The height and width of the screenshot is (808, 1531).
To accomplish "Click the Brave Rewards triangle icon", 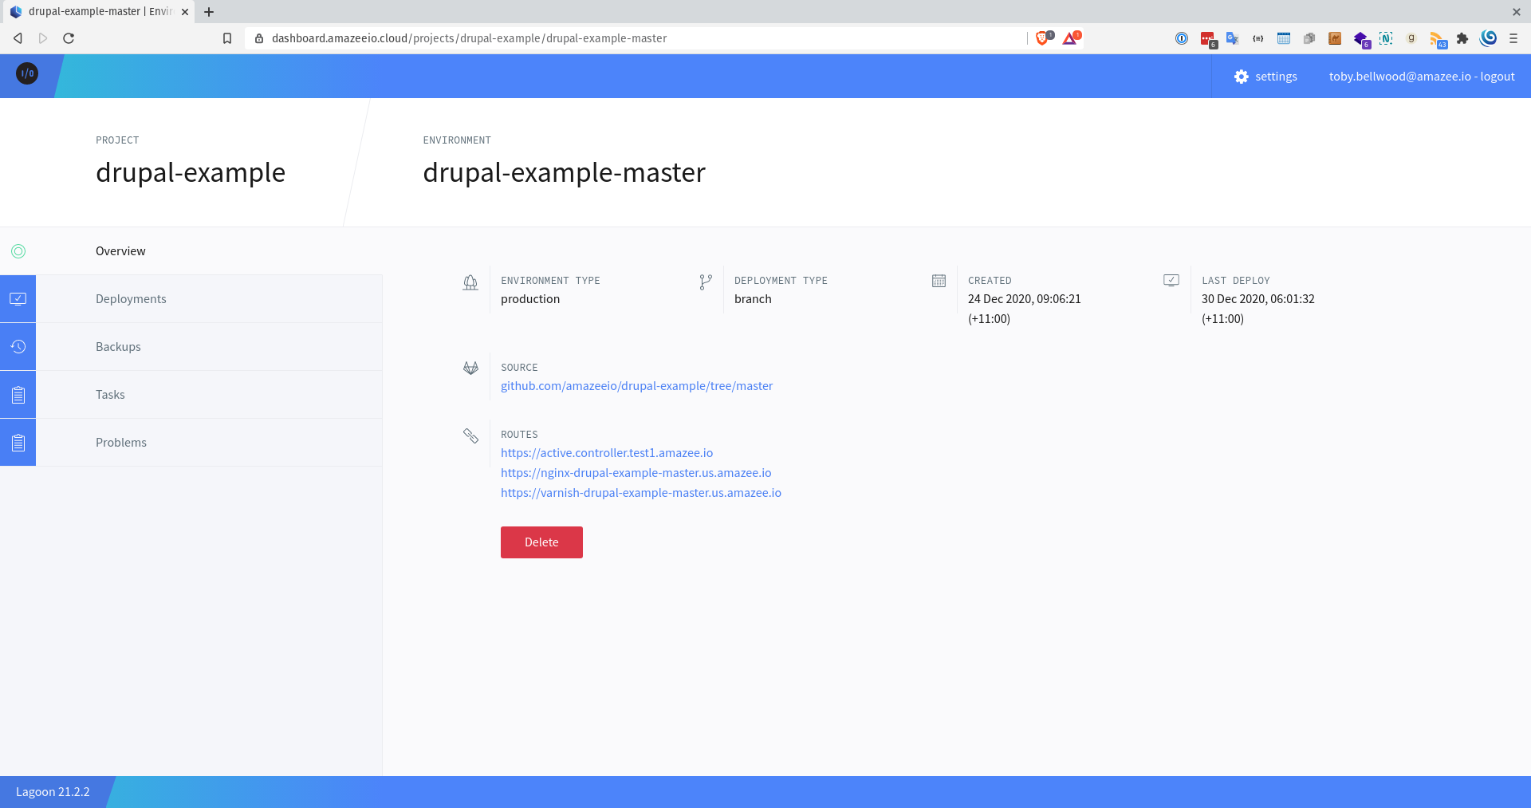I will click(x=1071, y=38).
